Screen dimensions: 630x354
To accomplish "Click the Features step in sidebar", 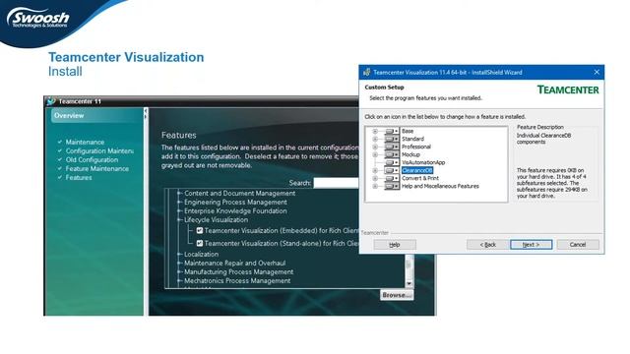I will [79, 177].
